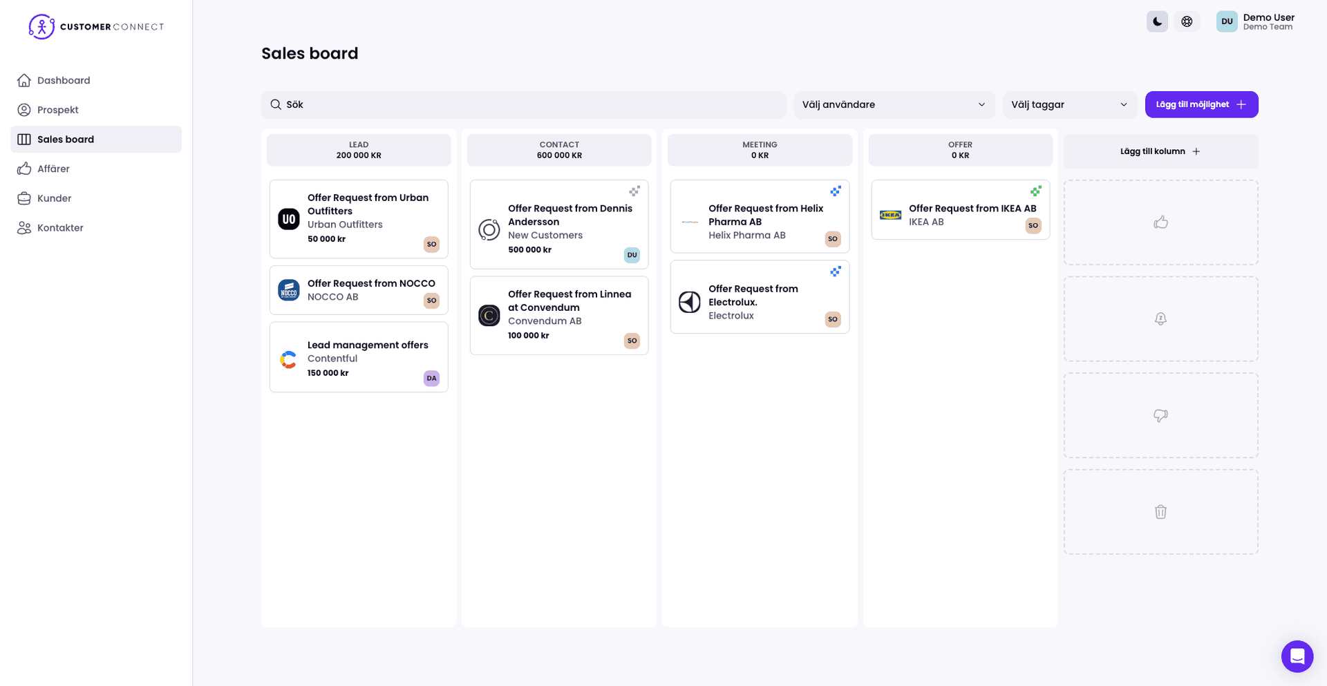Viewport: 1327px width, 686px height.
Task: Open the chat support bubble
Action: tap(1297, 656)
